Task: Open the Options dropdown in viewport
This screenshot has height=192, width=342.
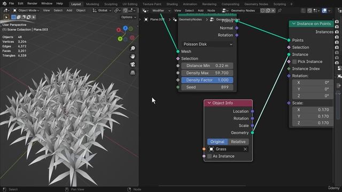Action: coord(128,17)
